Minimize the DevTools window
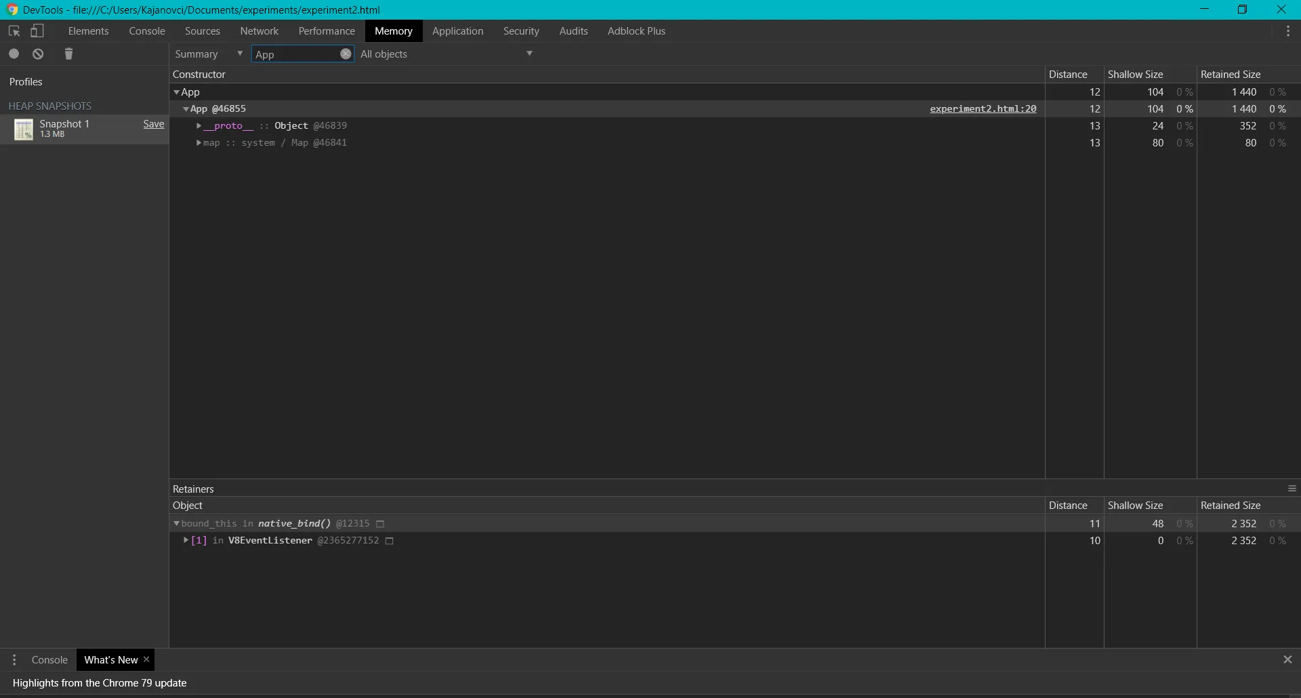This screenshot has height=698, width=1301. click(x=1204, y=9)
